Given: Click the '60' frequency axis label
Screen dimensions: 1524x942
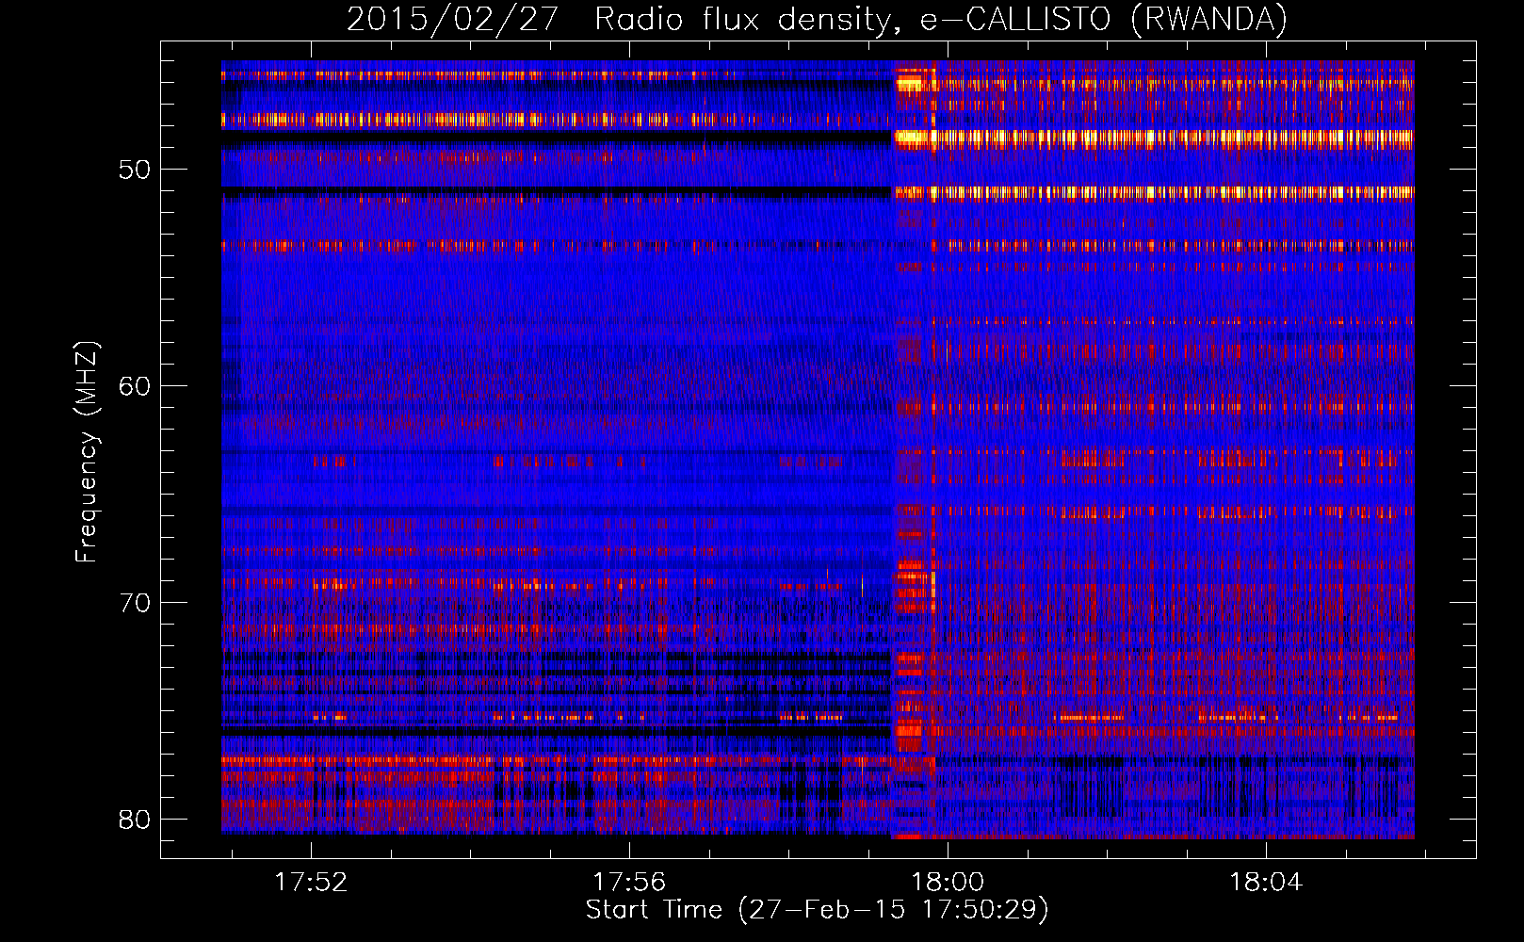Looking at the screenshot, I should [x=135, y=386].
